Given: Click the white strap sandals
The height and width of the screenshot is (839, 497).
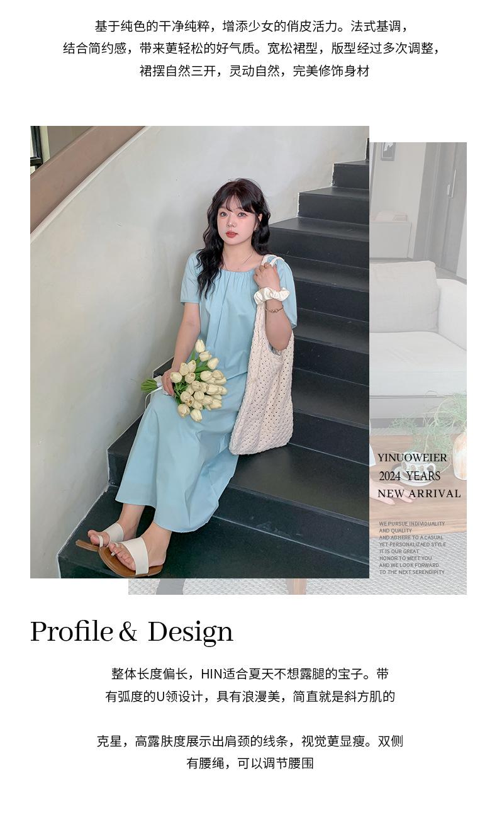Looking at the screenshot, I should click(121, 549).
